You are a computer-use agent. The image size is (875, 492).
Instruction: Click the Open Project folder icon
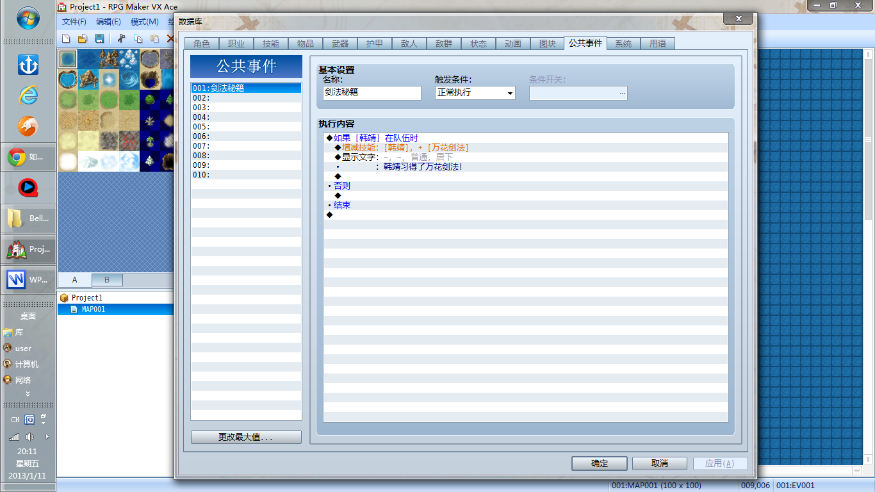click(x=83, y=38)
